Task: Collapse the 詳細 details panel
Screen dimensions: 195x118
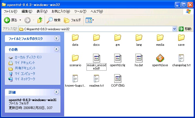Action: [x=56, y=92]
